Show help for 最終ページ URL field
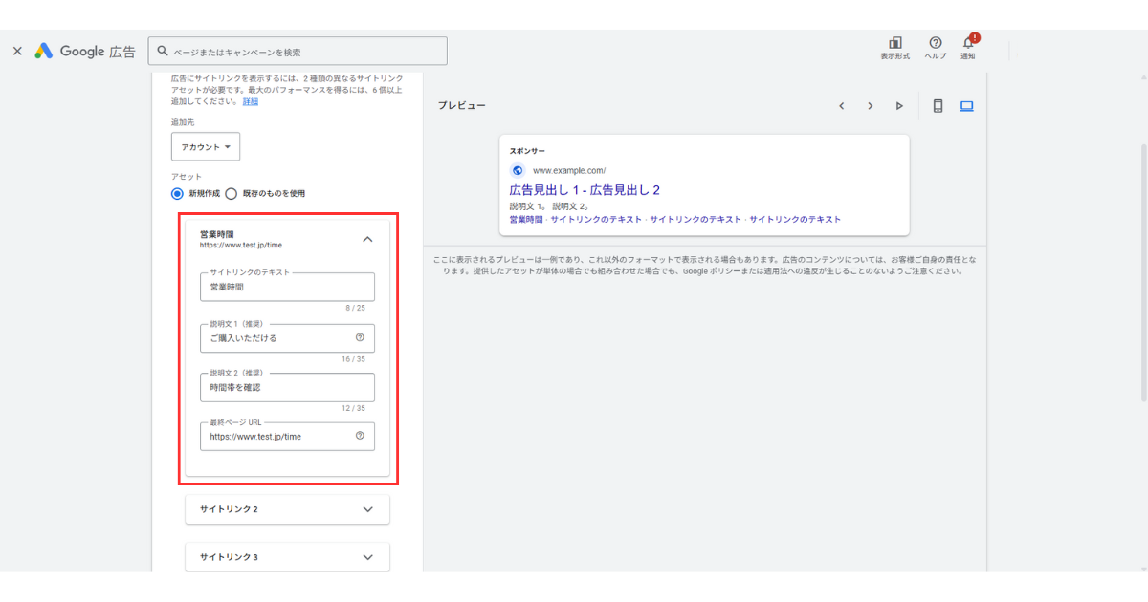Screen dimensions: 1148x602 360,436
